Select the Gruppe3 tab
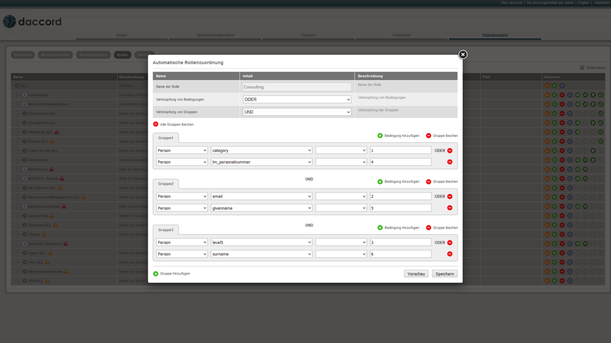 (165, 230)
